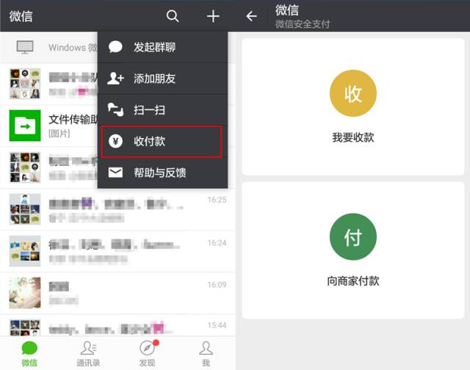Switch to the 通讯录 contacts tab
Viewport: 470px width, 370px height.
pos(88,352)
